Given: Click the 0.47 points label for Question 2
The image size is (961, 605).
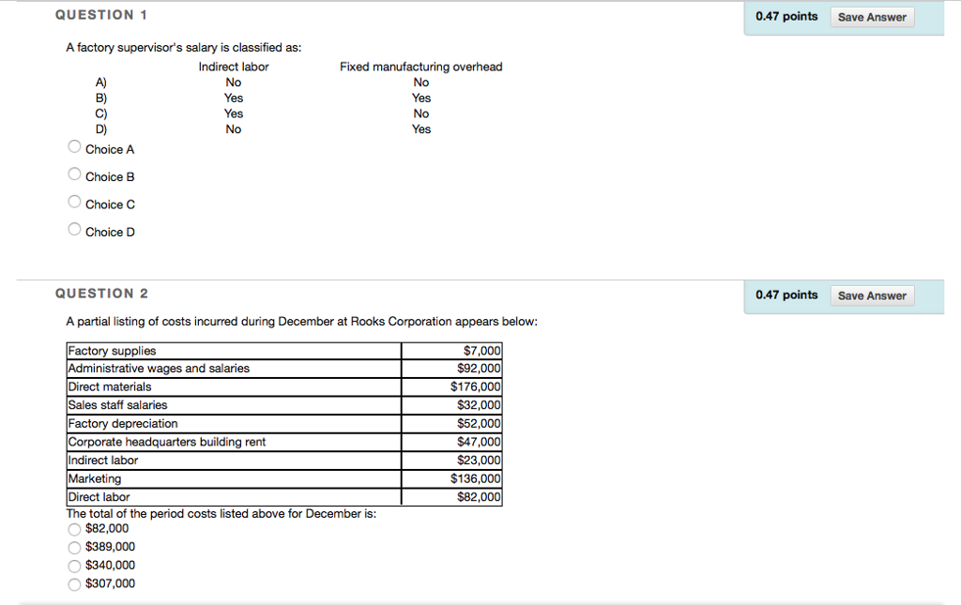Looking at the screenshot, I should [x=786, y=295].
